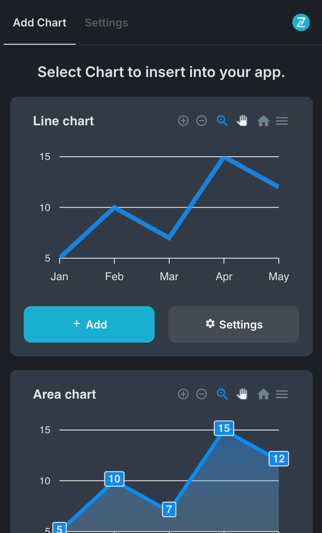The image size is (322, 533).
Task: Zoom out on the Line chart
Action: coord(201,121)
